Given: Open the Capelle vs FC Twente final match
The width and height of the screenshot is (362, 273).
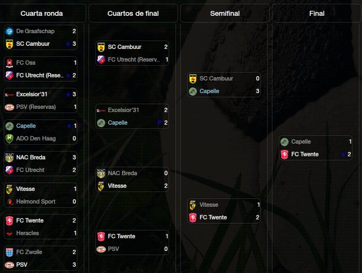Looking at the screenshot, I should pyautogui.click(x=316, y=148).
